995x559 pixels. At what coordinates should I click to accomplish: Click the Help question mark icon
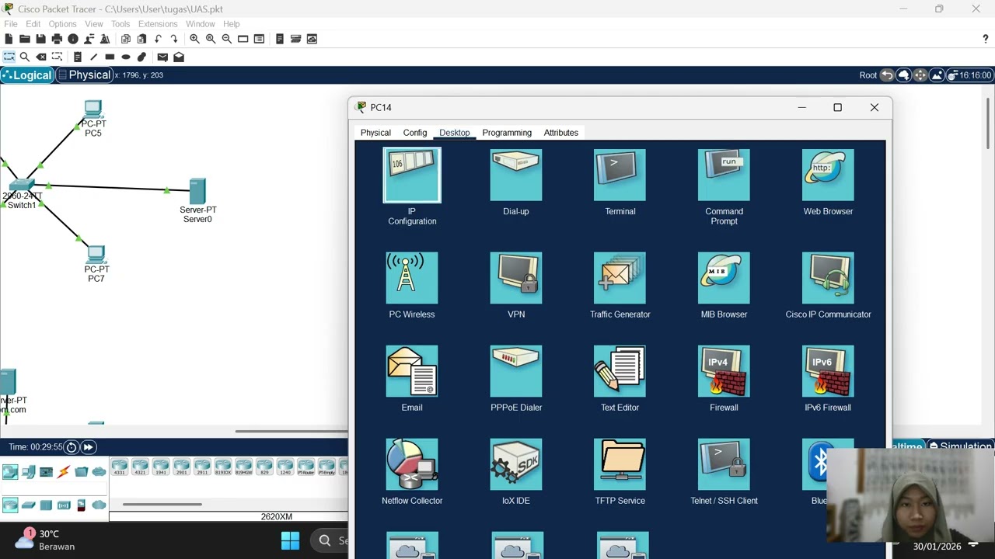(986, 39)
